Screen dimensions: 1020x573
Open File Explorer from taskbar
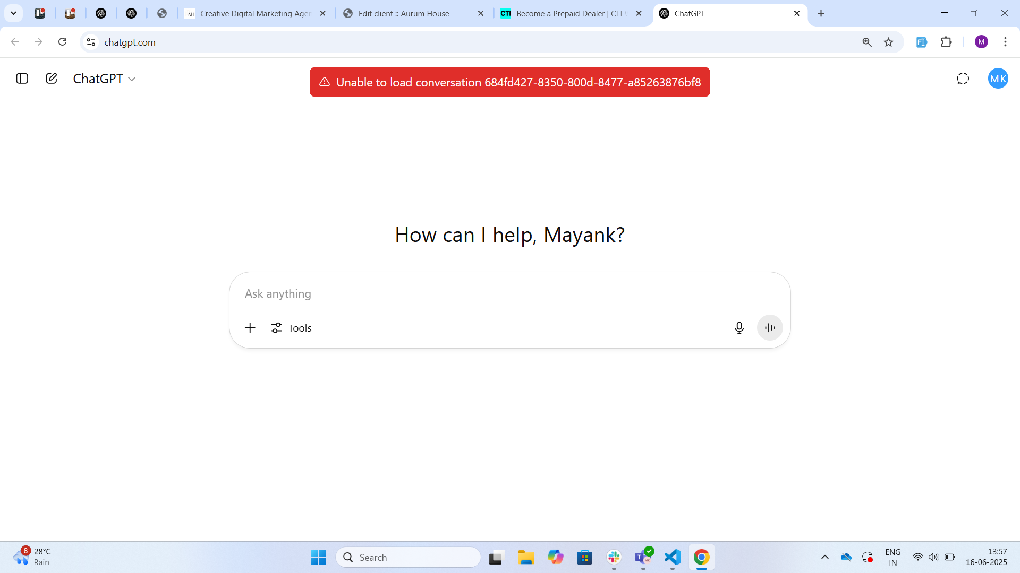pyautogui.click(x=526, y=558)
